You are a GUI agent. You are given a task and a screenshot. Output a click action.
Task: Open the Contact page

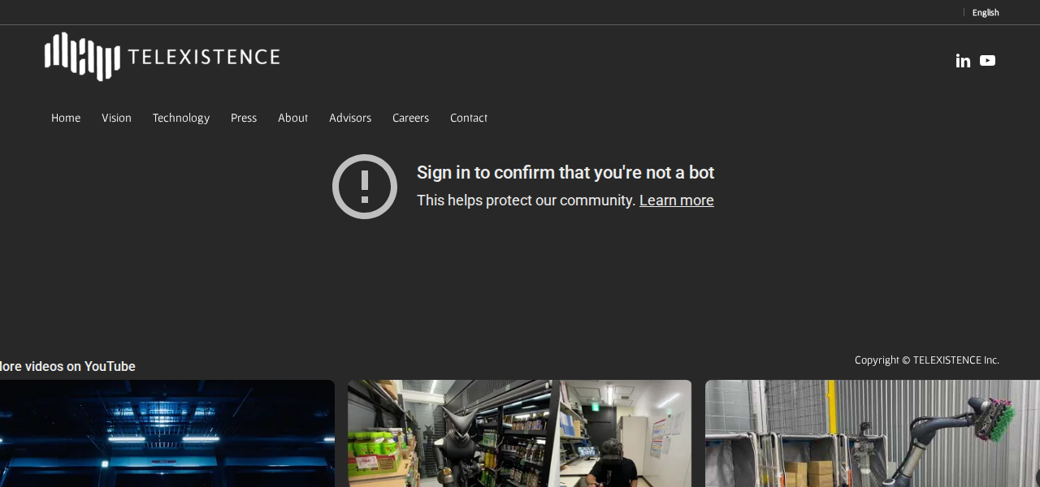(x=469, y=118)
